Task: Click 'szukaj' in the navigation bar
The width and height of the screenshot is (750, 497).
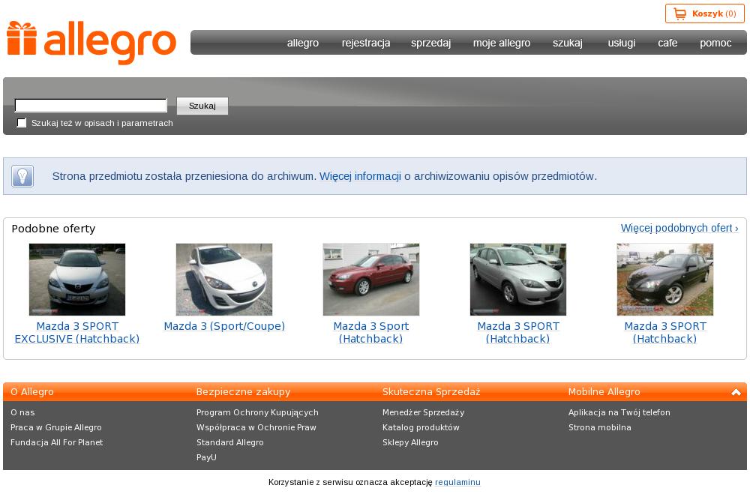Action: coord(568,43)
